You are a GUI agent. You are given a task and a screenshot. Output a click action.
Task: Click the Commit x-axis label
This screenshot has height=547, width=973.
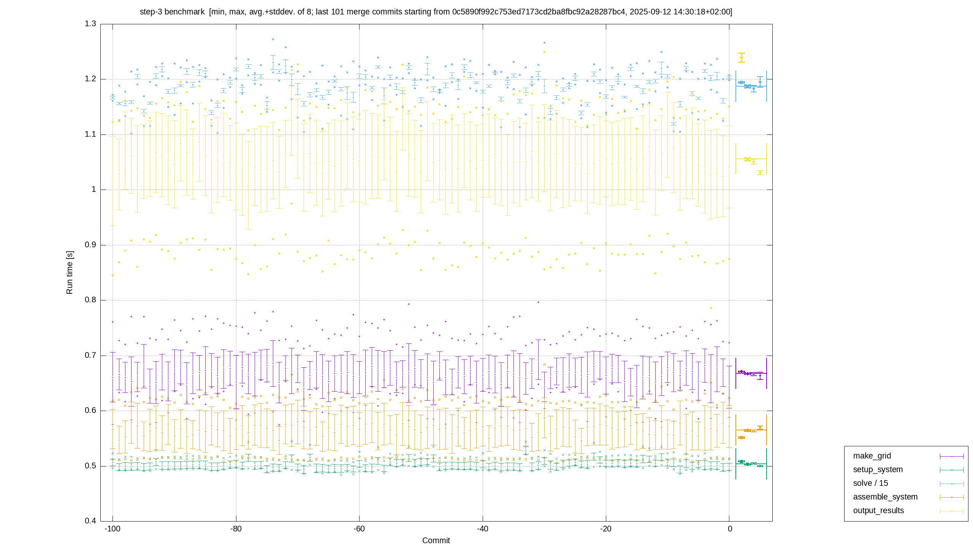point(436,541)
